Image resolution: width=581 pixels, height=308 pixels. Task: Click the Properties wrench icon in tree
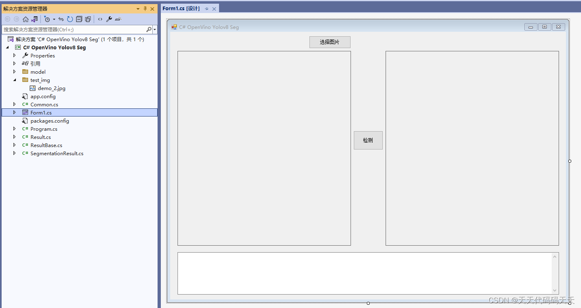coord(25,55)
